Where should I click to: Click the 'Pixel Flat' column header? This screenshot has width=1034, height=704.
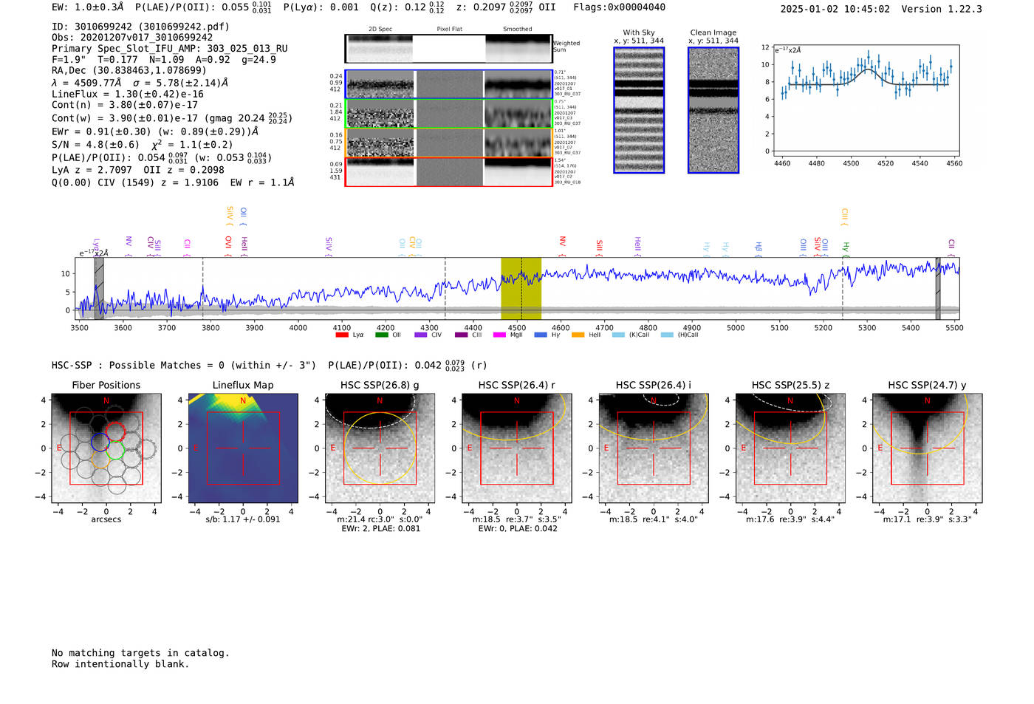tap(449, 30)
